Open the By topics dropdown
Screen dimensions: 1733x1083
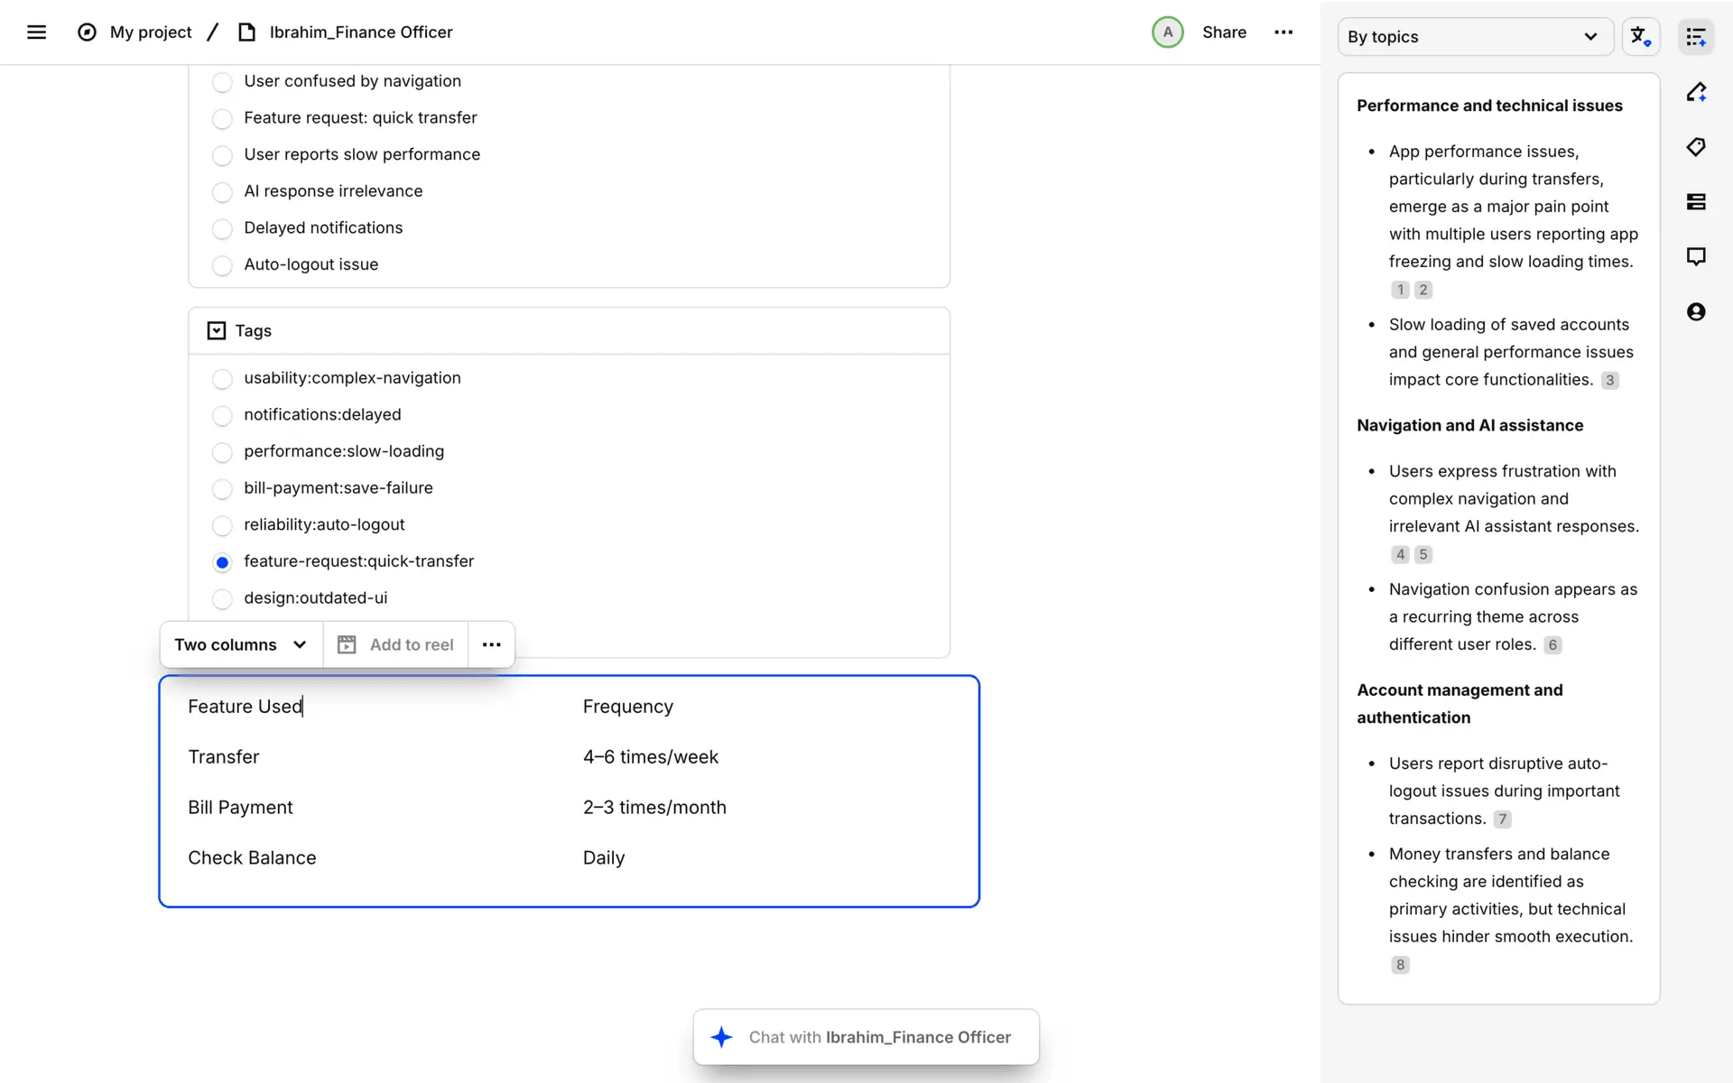(x=1474, y=37)
